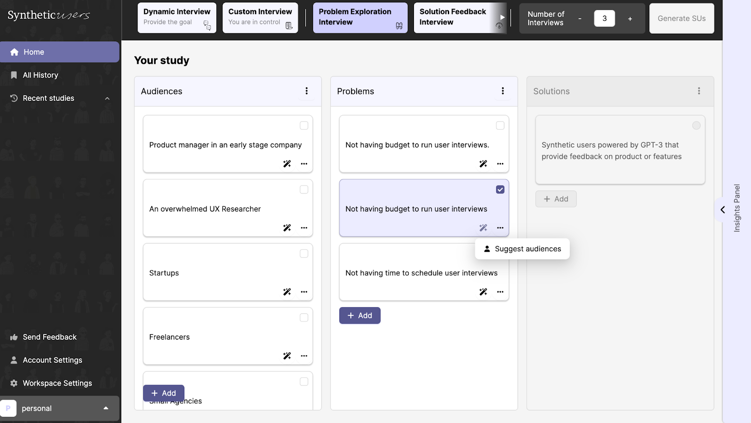Click Add under the Problems column

coord(360,315)
